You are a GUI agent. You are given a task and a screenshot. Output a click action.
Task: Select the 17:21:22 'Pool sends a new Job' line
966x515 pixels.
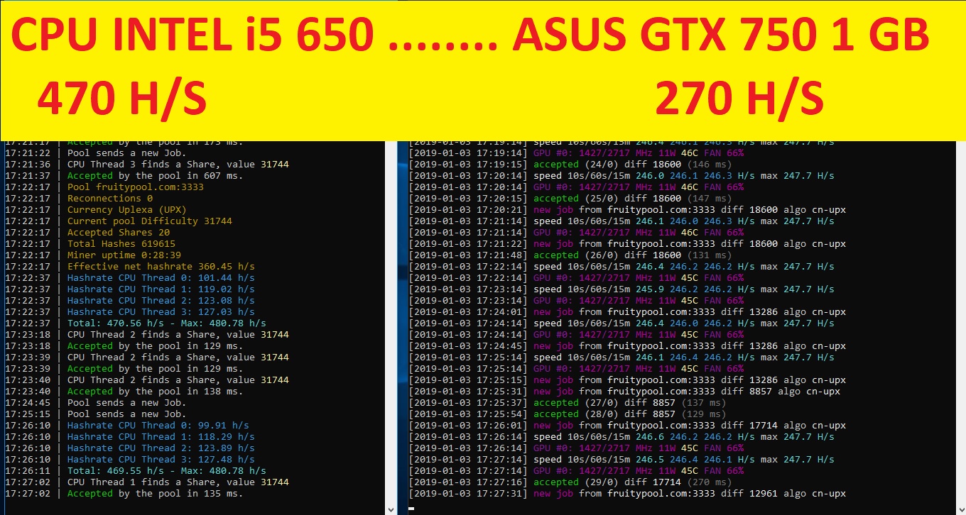tap(96, 153)
